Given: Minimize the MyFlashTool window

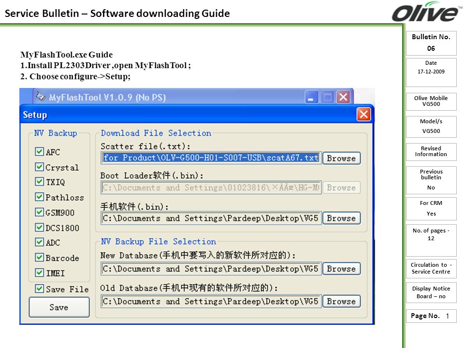Looking at the screenshot, I should point(312,97).
